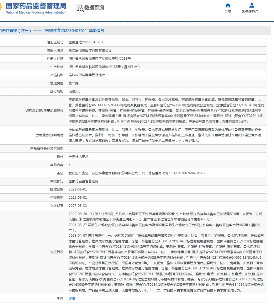Click the 2022-09-20 change record entry
The width and height of the screenshot is (274, 306).
point(165,217)
